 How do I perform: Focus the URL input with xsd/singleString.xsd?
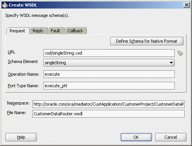coord(109,53)
